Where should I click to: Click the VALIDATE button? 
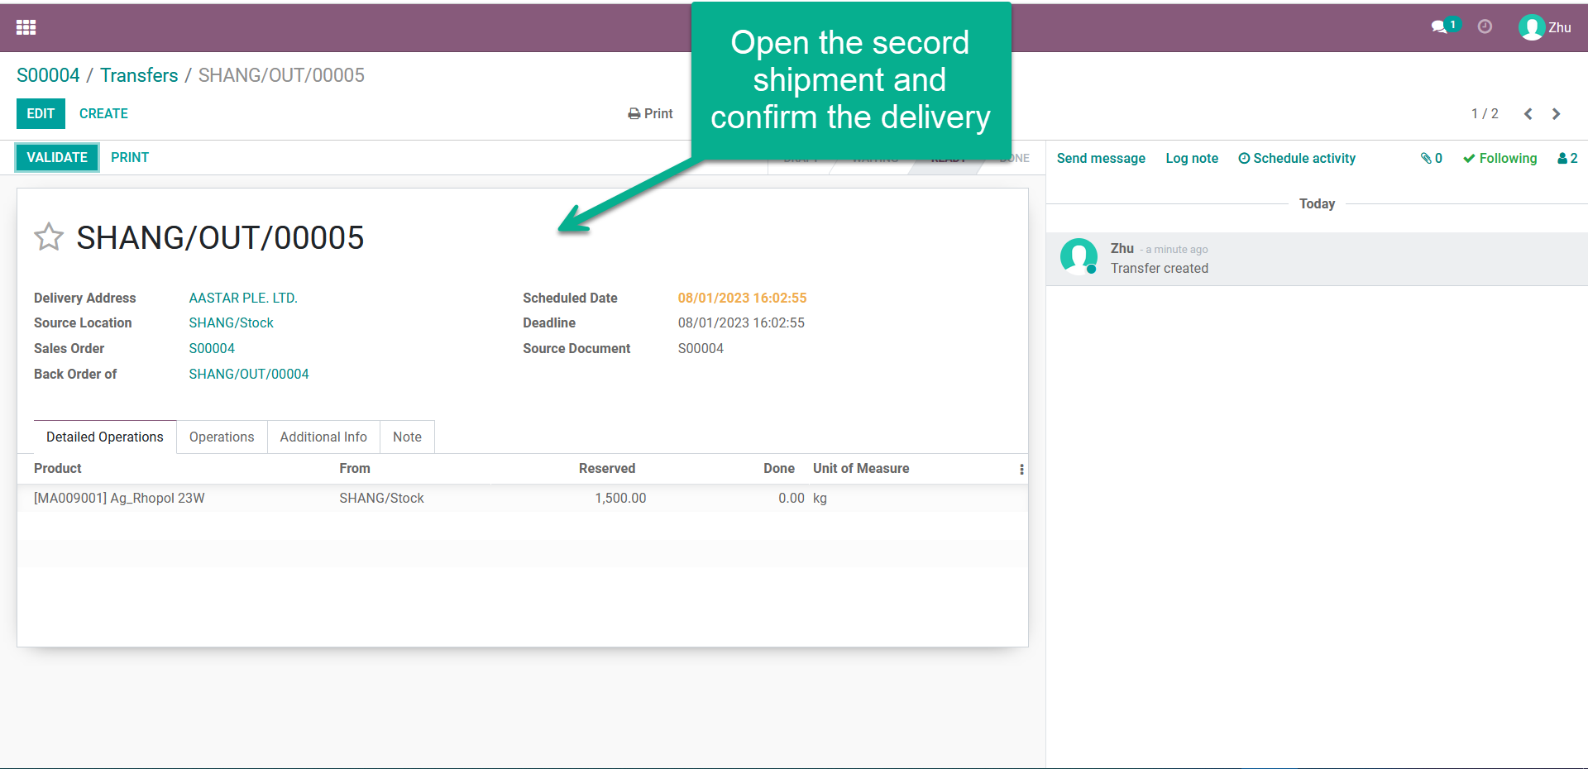click(x=57, y=157)
